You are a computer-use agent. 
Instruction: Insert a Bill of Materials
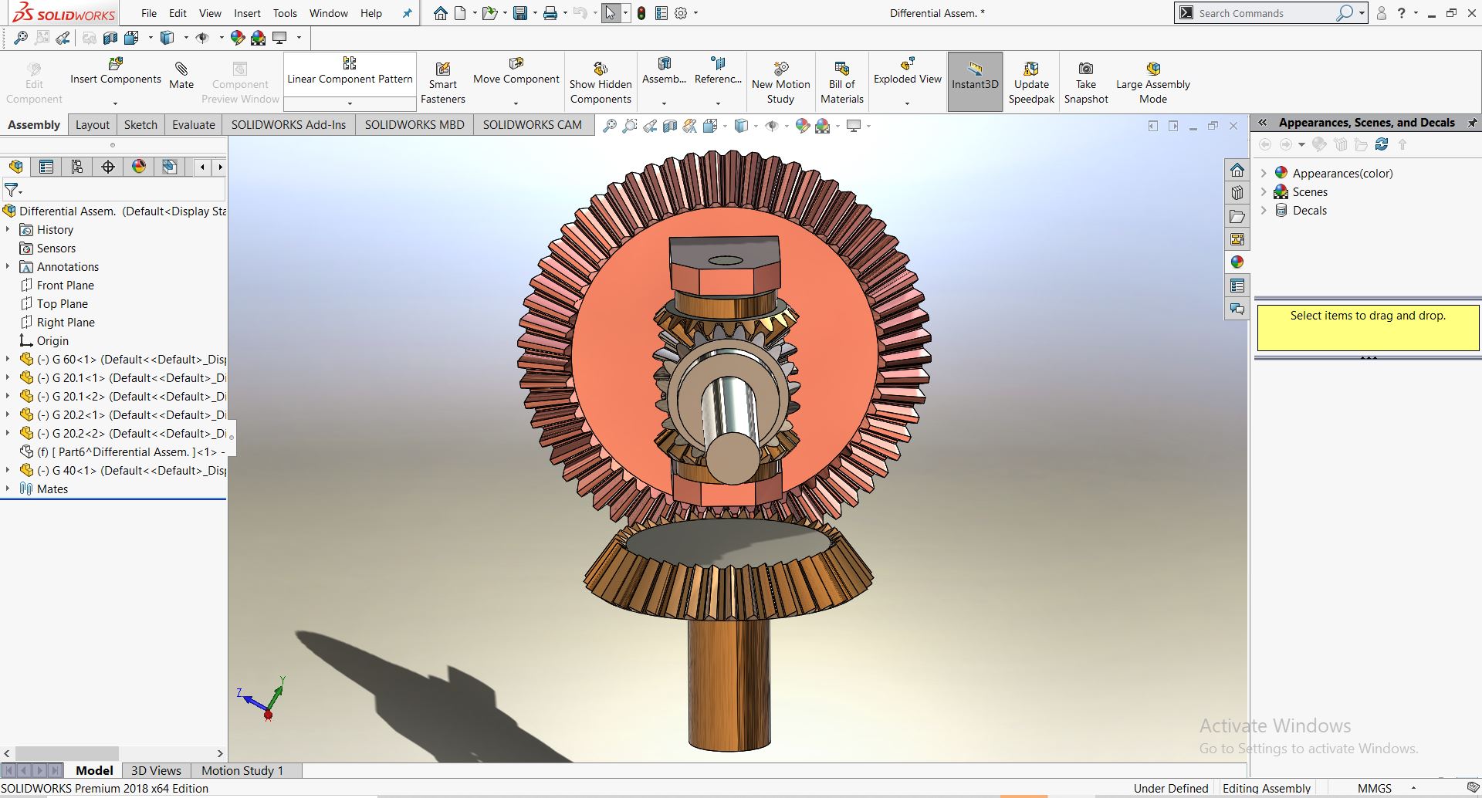(842, 83)
